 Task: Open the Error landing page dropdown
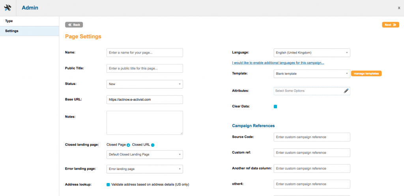pyautogui.click(x=145, y=169)
